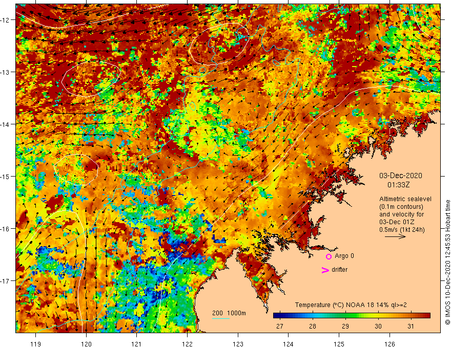Click the longitude label 126
Screen dimensions: 451x348
point(389,344)
